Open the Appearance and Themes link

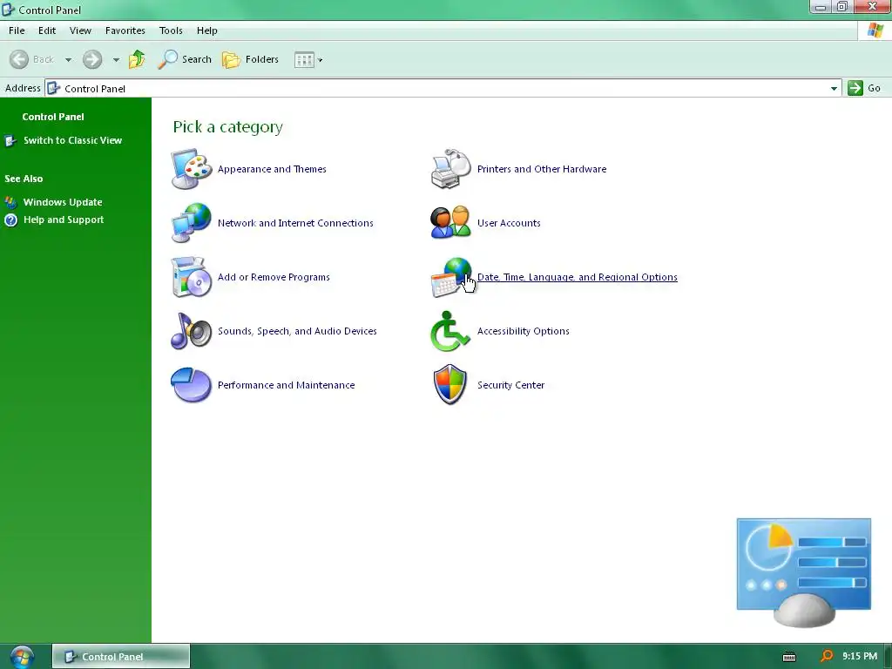(x=272, y=169)
